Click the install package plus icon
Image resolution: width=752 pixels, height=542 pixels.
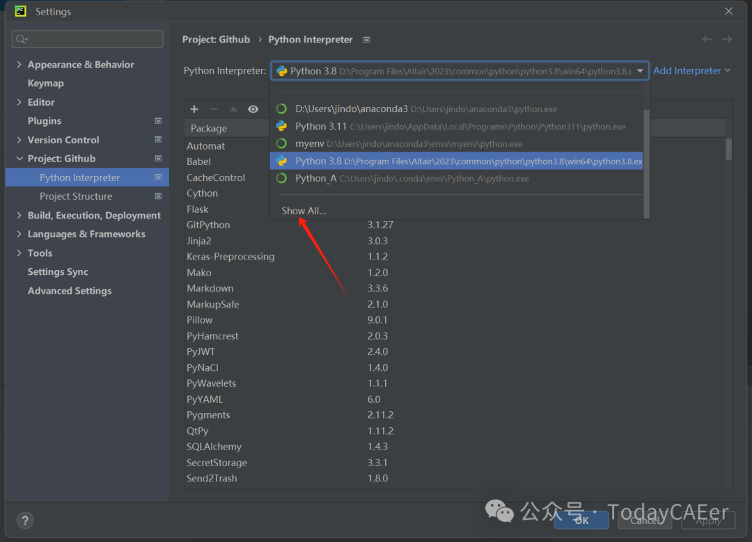click(194, 109)
